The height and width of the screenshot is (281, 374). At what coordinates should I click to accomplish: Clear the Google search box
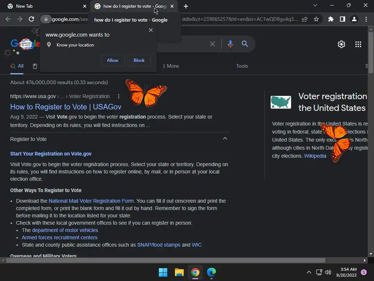click(213, 44)
